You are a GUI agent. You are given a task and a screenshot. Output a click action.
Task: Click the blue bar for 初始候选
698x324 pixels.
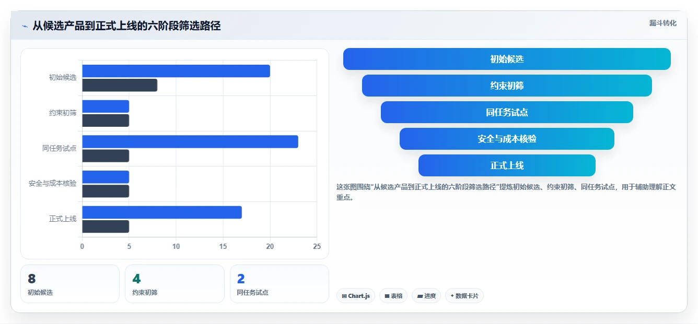176,71
